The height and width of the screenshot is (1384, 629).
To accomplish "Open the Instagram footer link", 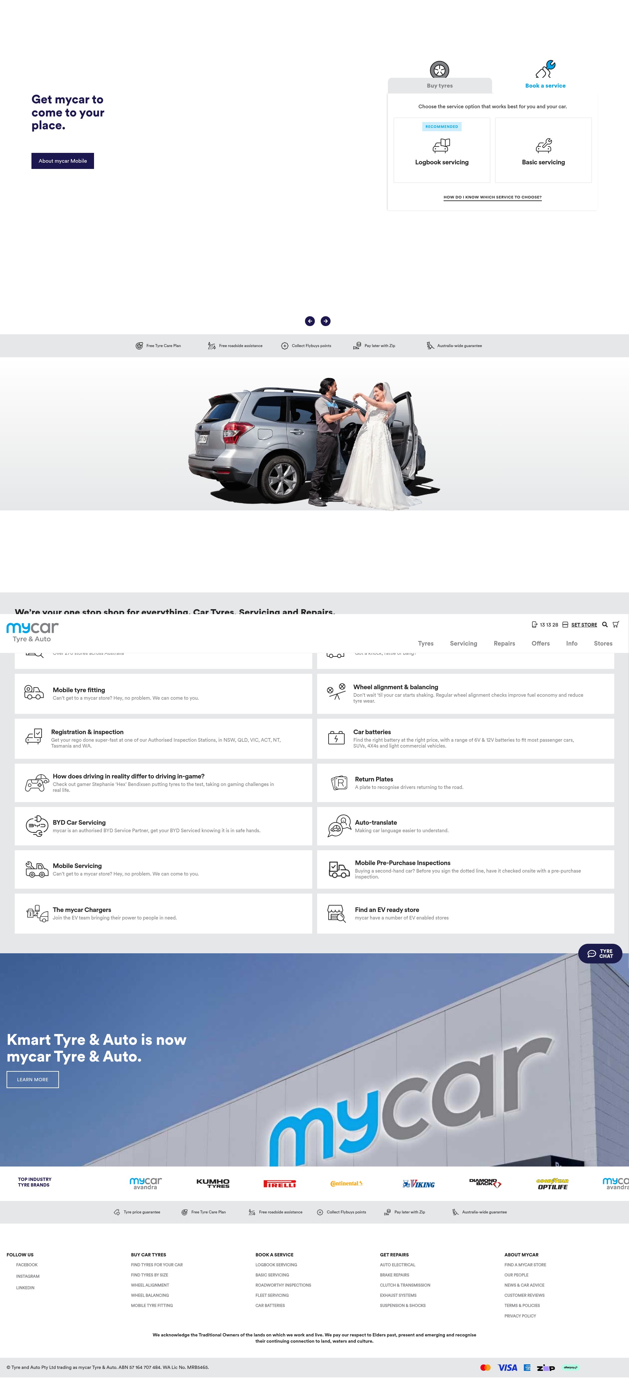I will 28,1276.
